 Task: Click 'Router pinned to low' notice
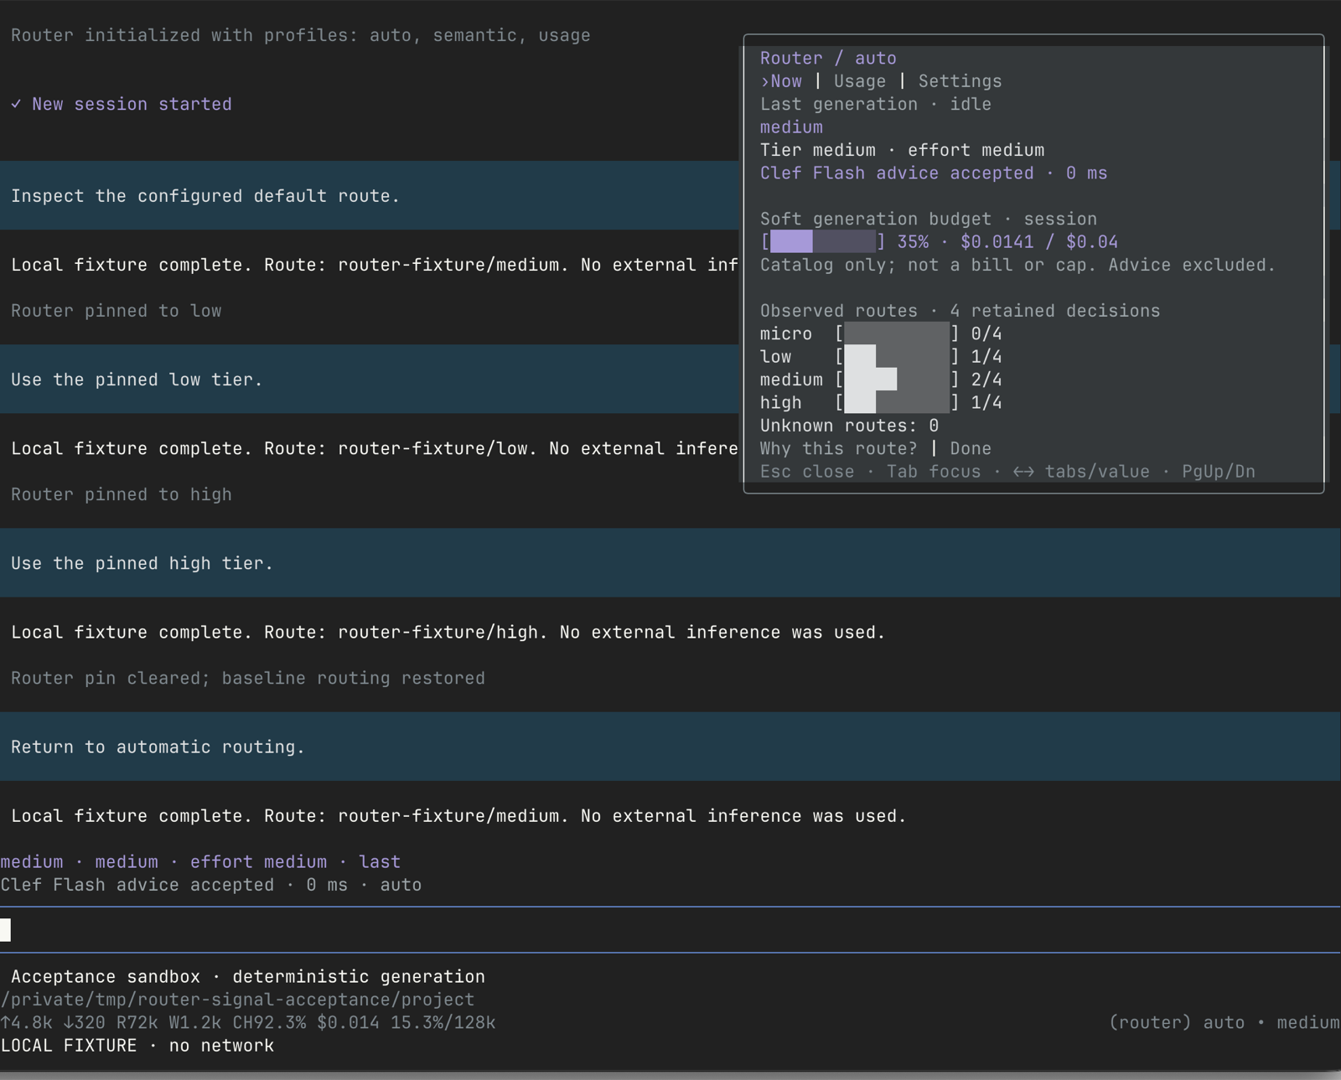pyautogui.click(x=116, y=311)
